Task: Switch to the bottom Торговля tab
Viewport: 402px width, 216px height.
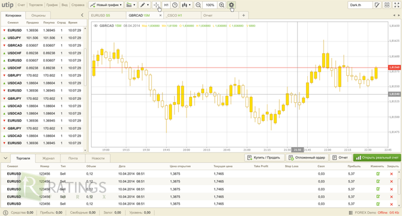Action: [23, 158]
